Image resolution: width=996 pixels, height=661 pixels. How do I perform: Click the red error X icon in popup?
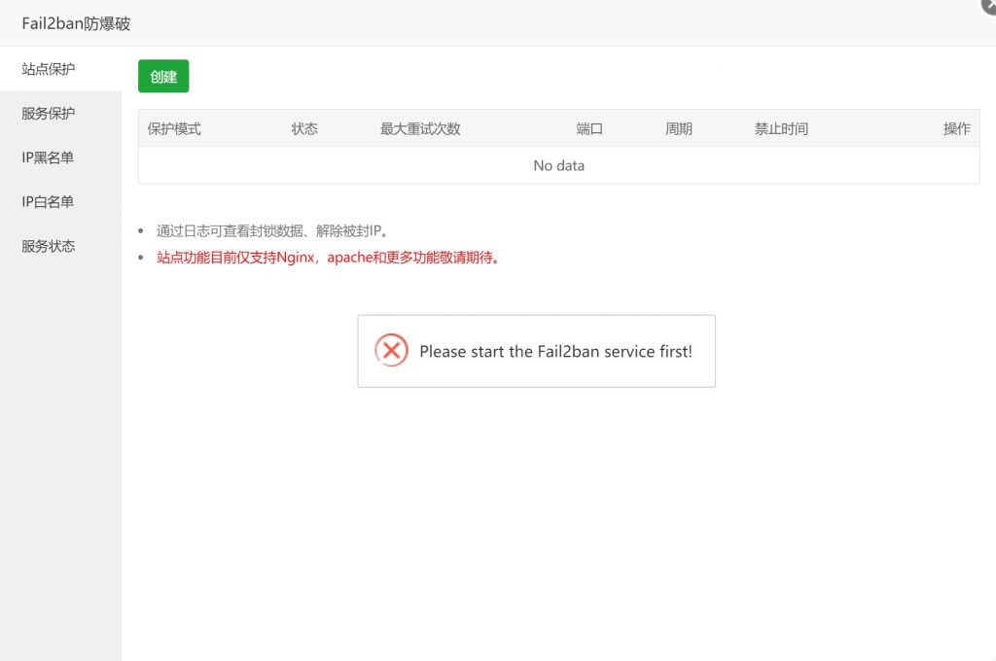coord(391,350)
